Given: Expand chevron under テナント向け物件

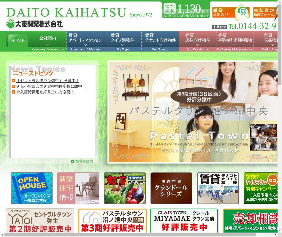Looking at the screenshot, I should (160, 45).
